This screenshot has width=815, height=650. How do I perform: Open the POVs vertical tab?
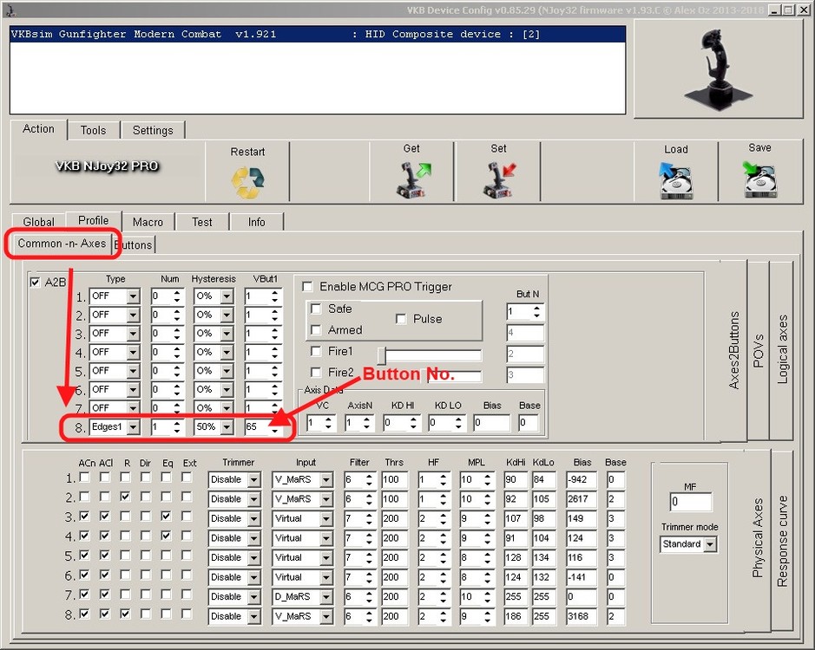coord(758,350)
